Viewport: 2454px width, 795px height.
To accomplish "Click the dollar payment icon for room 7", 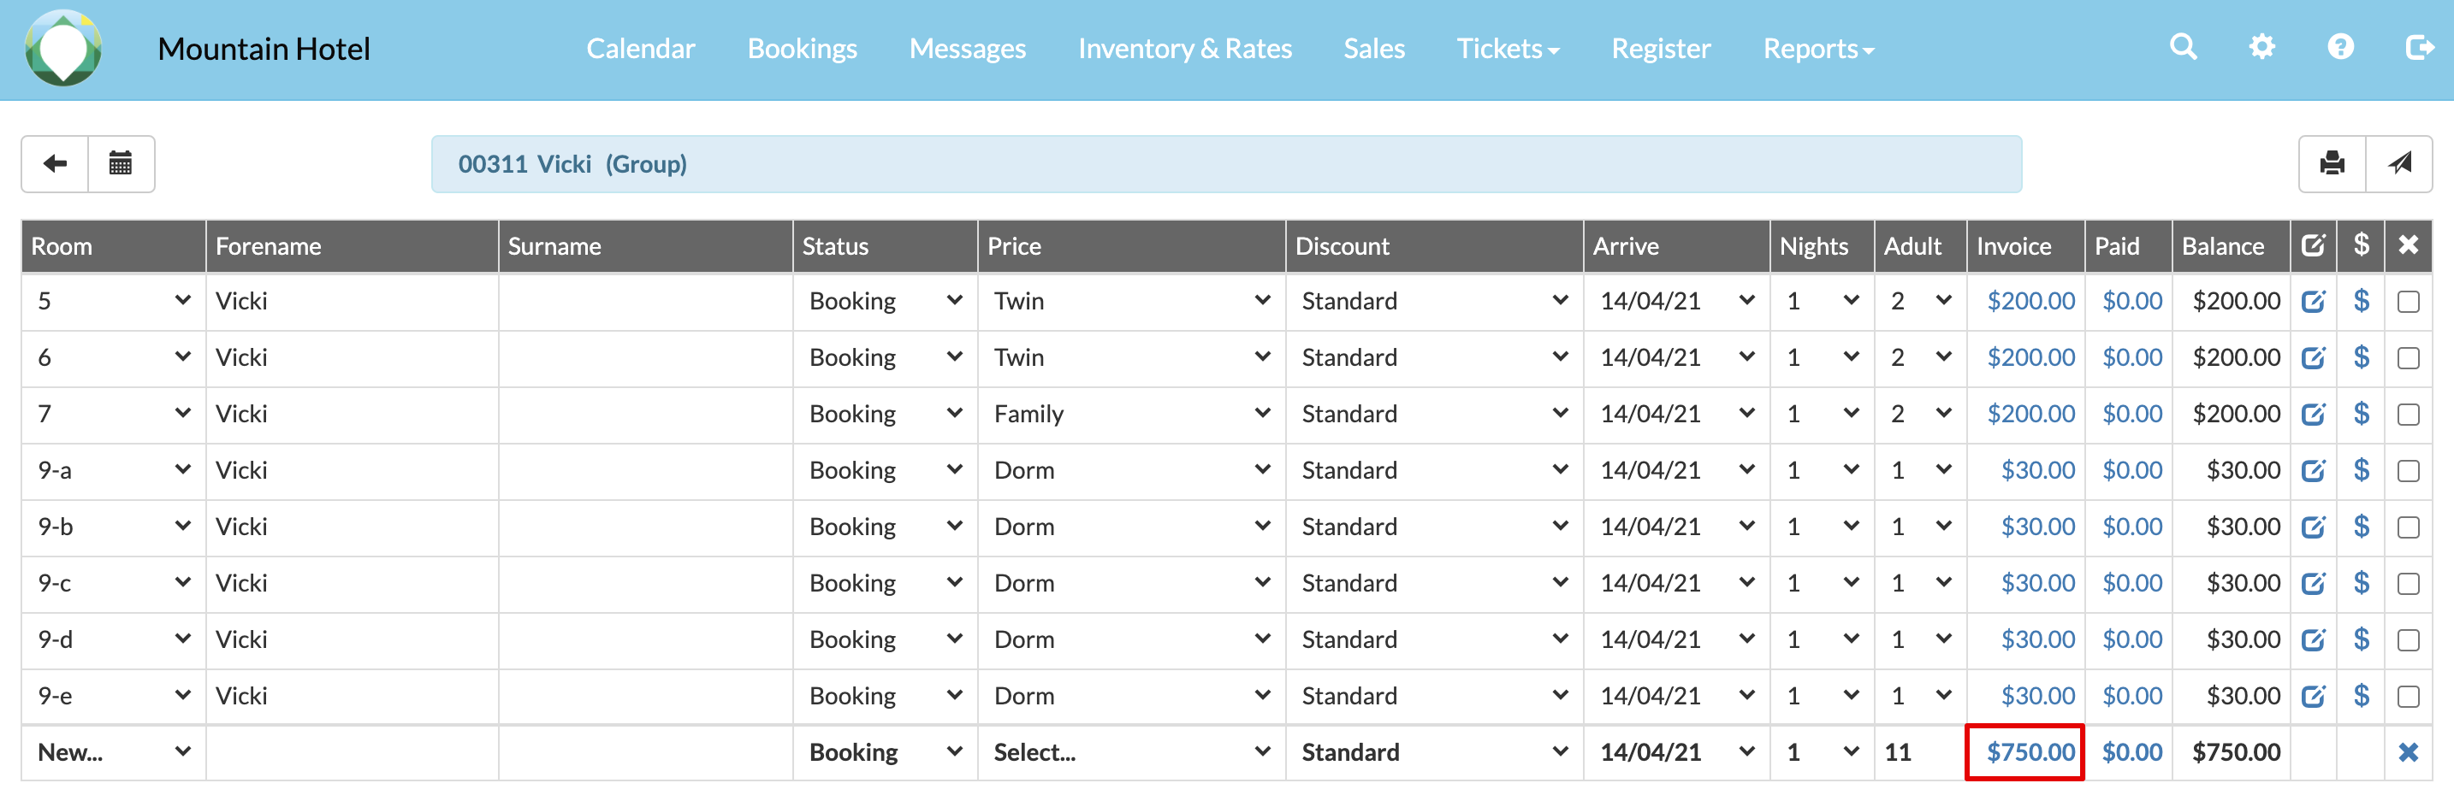I will (2361, 414).
